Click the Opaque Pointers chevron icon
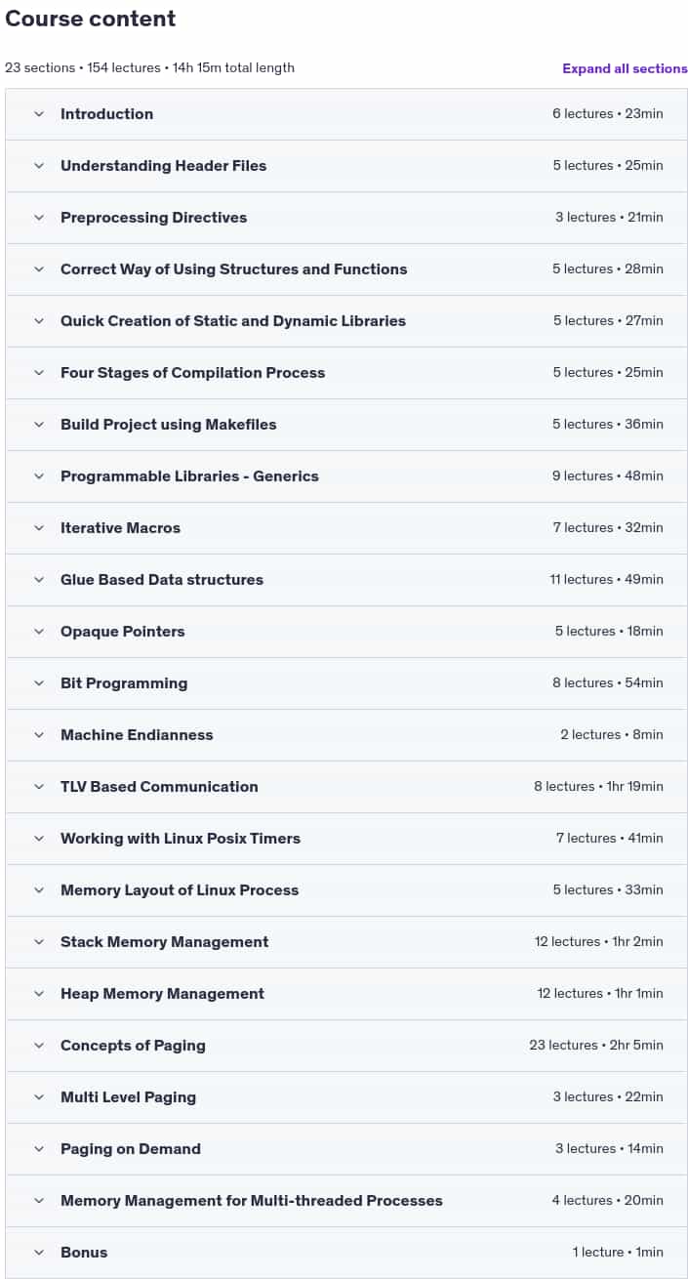 (x=39, y=632)
